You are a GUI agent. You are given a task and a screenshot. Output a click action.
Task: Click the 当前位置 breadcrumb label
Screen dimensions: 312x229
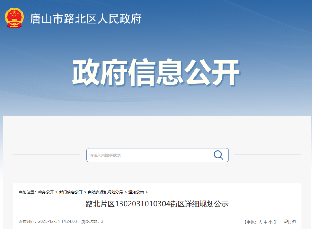pos(27,192)
